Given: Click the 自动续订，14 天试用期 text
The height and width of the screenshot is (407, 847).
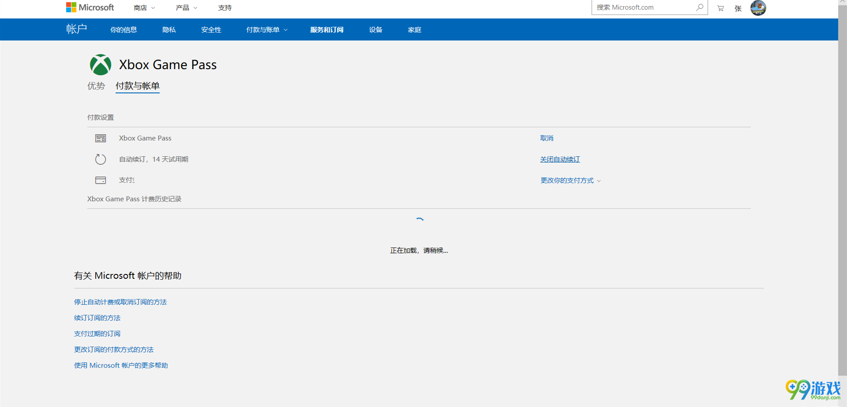Looking at the screenshot, I should click(x=154, y=159).
